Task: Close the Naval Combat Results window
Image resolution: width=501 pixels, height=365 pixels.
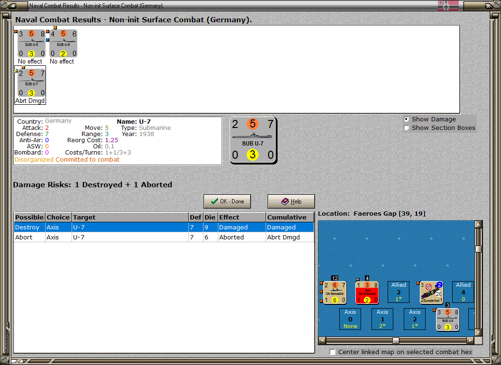Action: (x=489, y=6)
